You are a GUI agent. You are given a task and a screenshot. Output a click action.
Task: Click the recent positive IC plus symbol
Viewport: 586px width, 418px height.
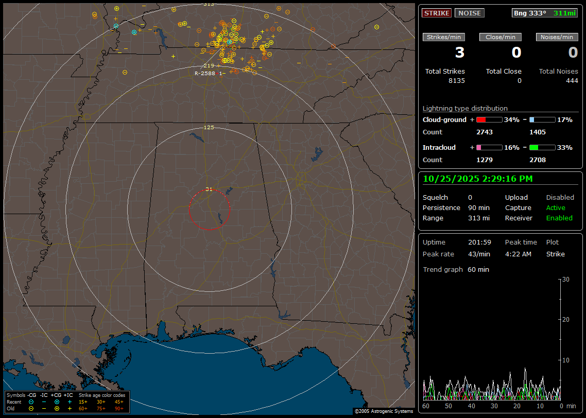70,402
